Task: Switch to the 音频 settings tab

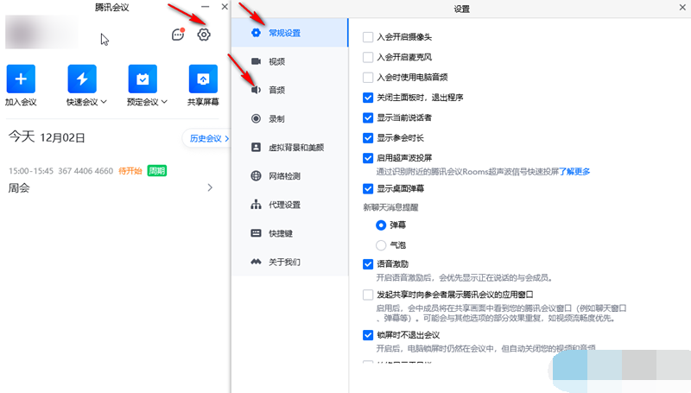Action: pos(276,90)
